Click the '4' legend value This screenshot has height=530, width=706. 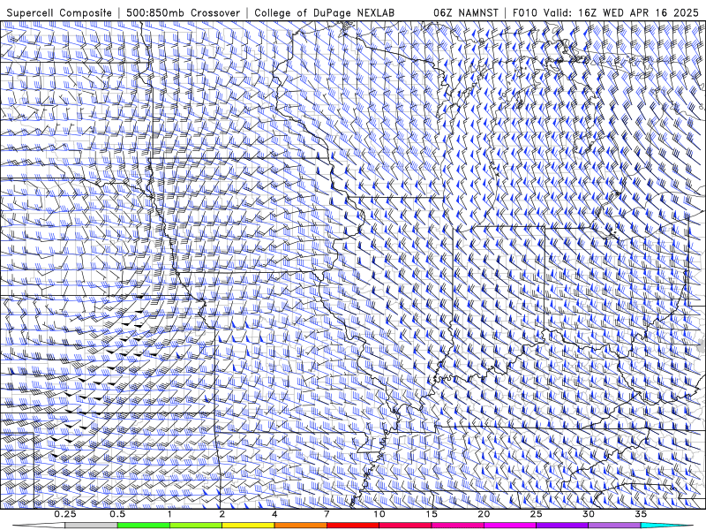[274, 514]
